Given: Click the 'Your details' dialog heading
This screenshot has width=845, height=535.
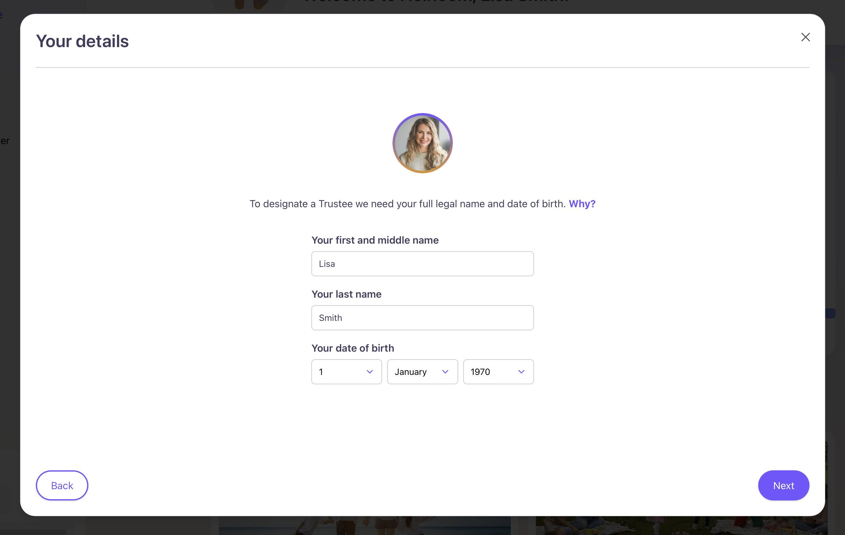Looking at the screenshot, I should point(82,41).
